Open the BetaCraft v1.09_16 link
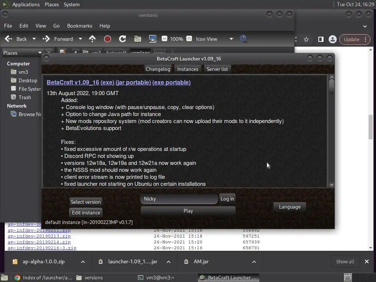The height and width of the screenshot is (282, 376). click(x=73, y=82)
